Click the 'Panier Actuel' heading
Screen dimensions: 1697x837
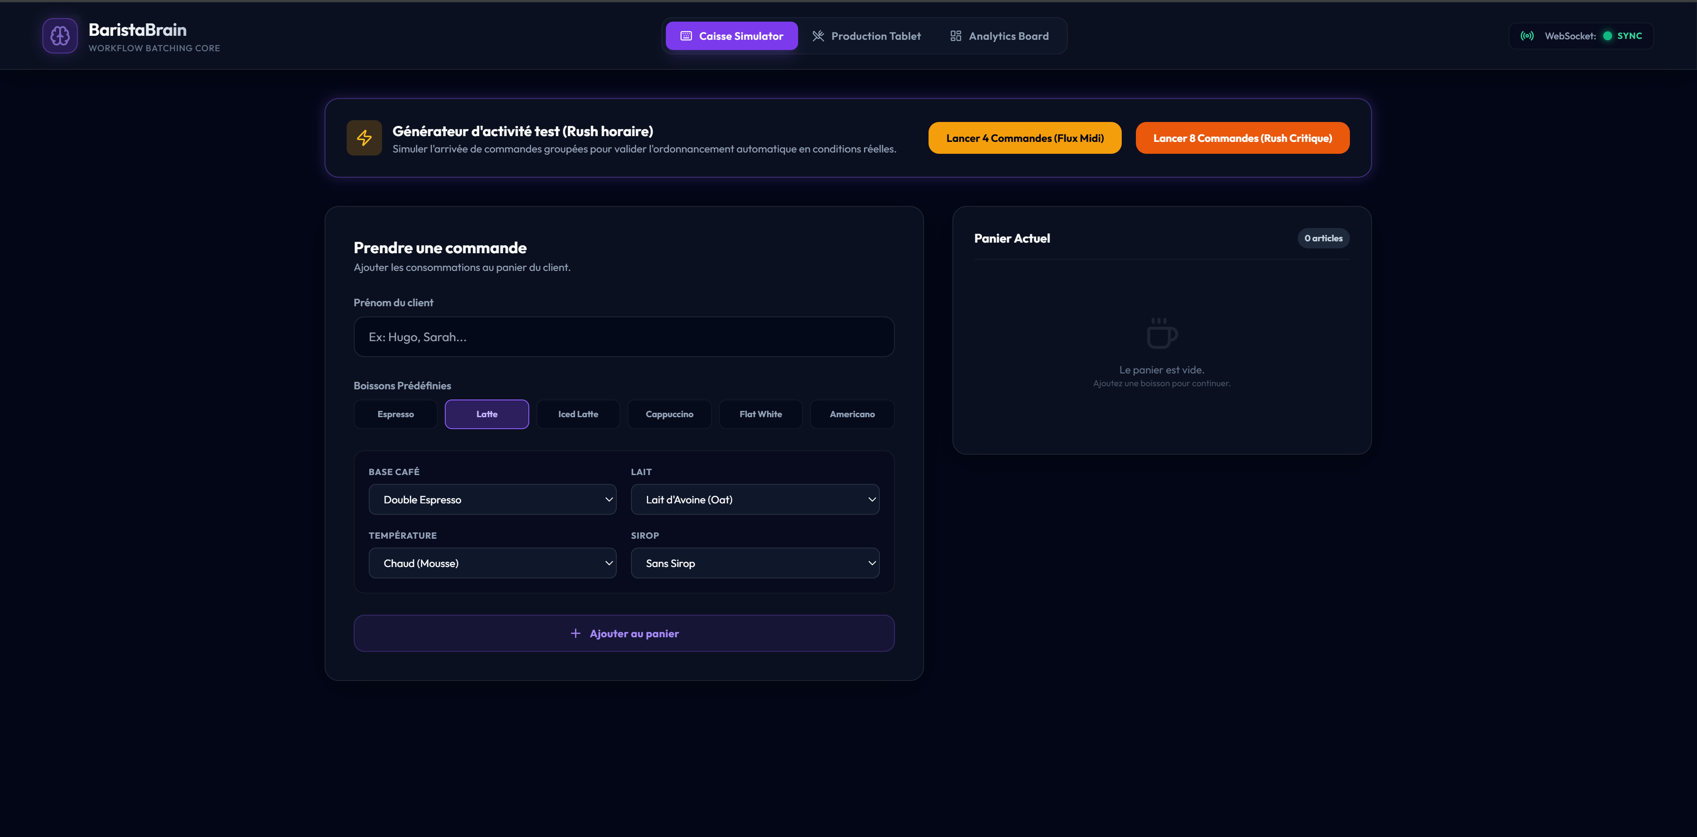[x=1012, y=238]
